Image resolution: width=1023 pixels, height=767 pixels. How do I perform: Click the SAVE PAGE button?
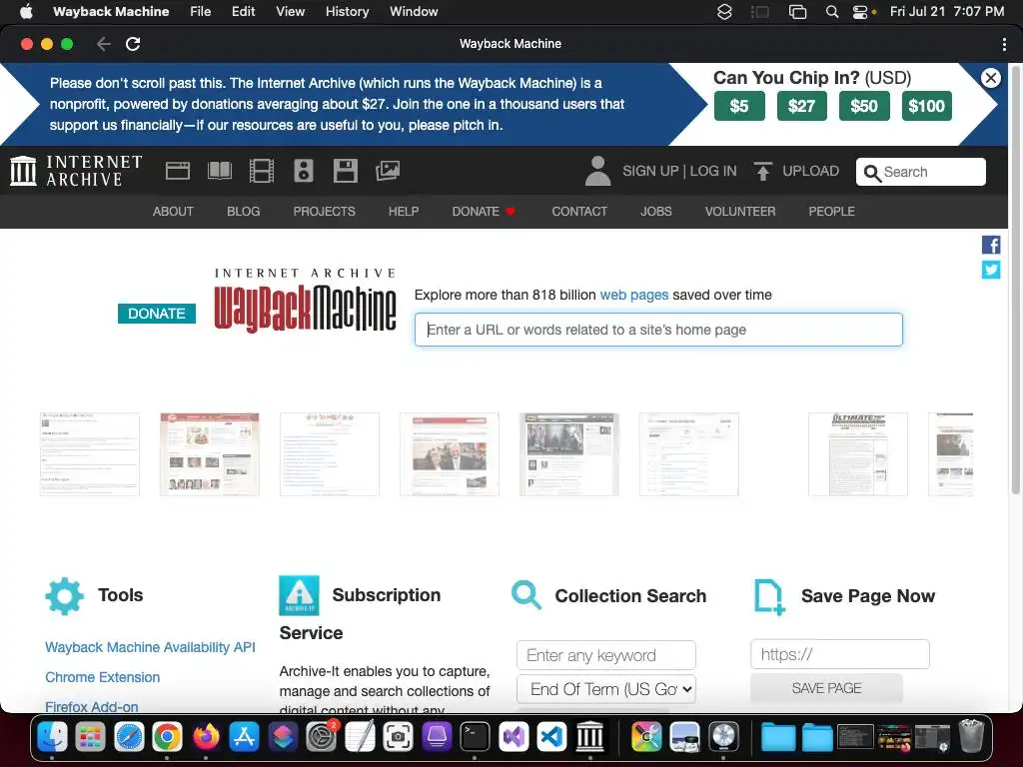(x=826, y=689)
